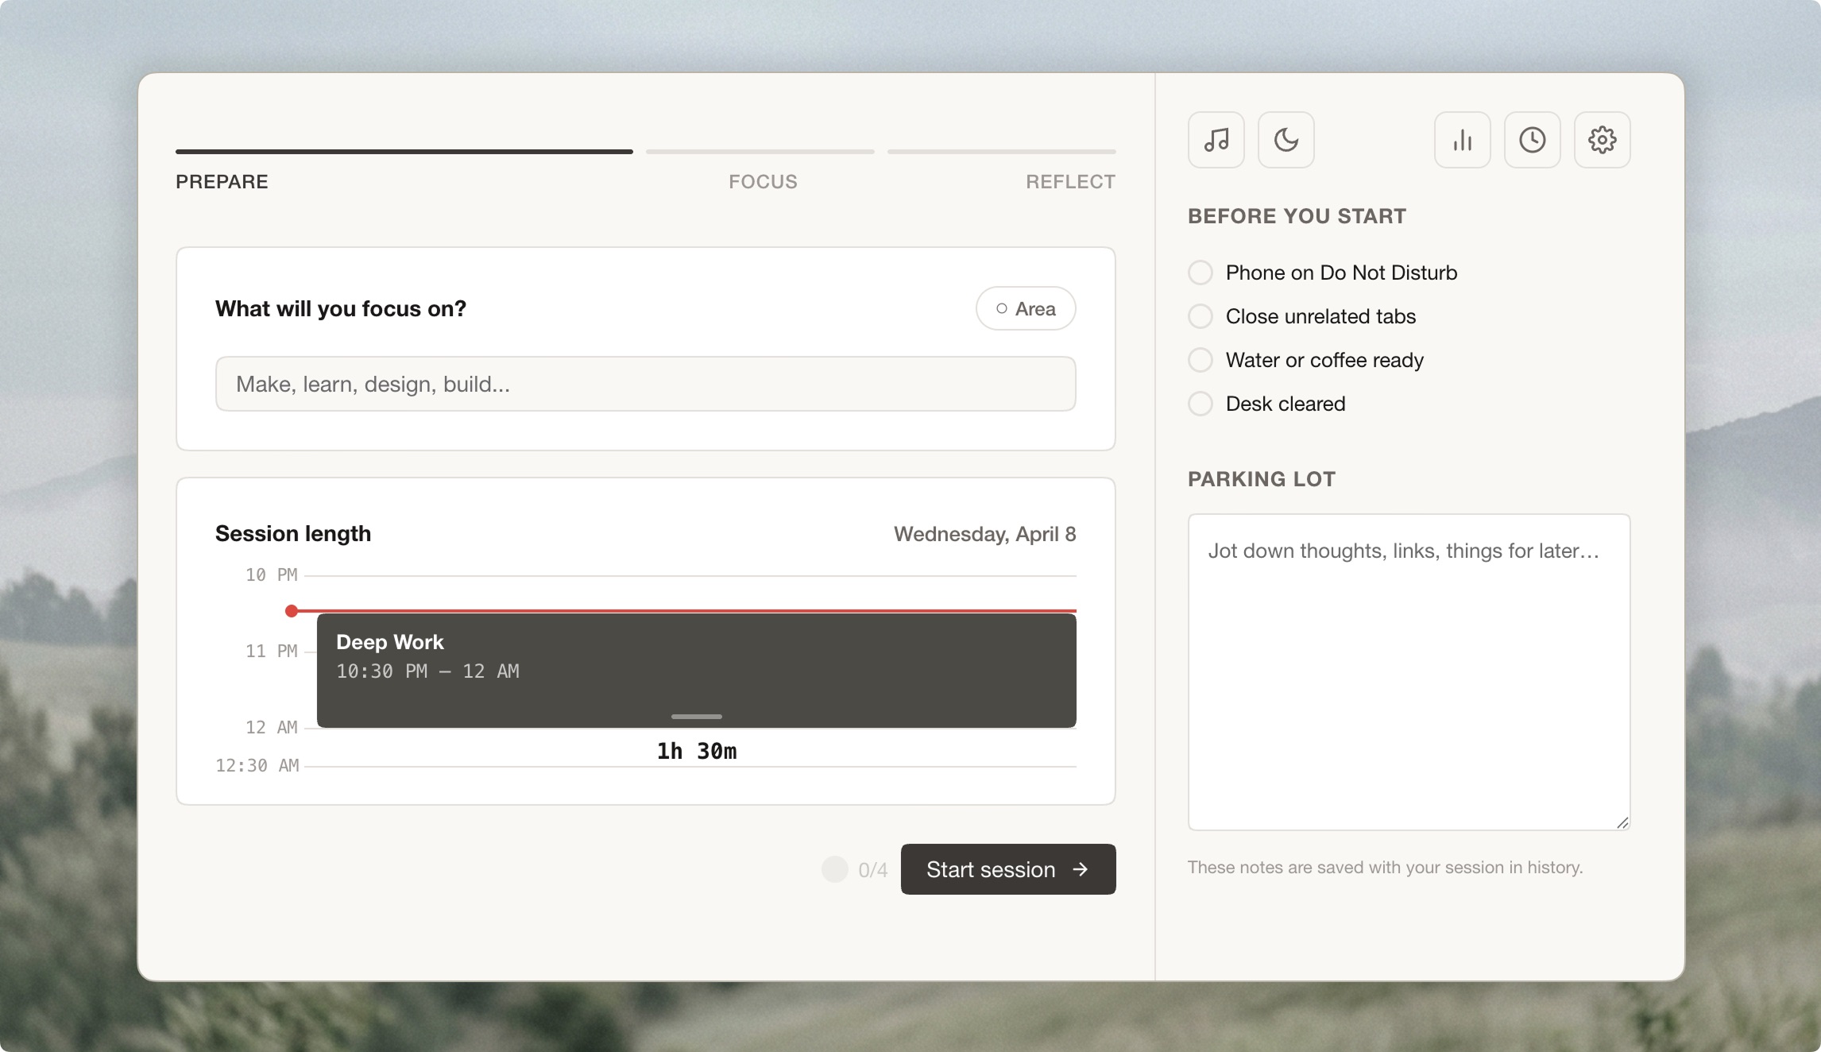Open session history via the clock icon
1821x1052 pixels.
coord(1532,140)
